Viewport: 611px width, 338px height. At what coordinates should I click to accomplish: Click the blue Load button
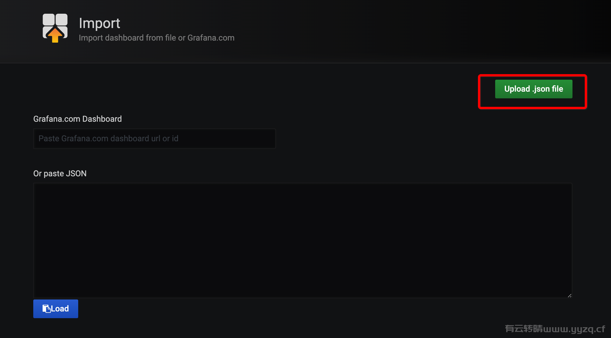[56, 309]
